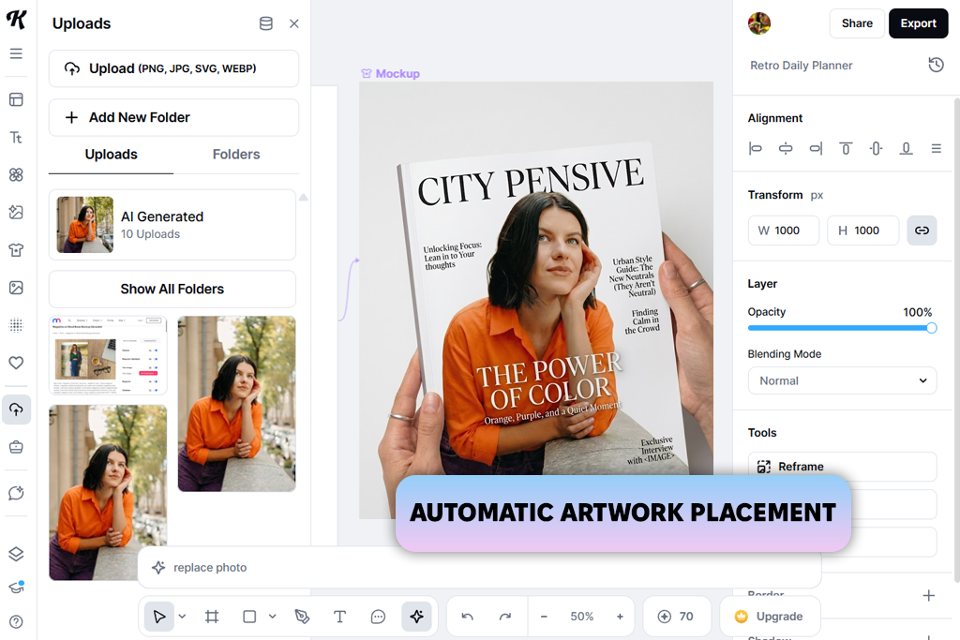Image resolution: width=960 pixels, height=640 pixels.
Task: Open the Text panel icon in sidebar
Action: click(x=17, y=137)
